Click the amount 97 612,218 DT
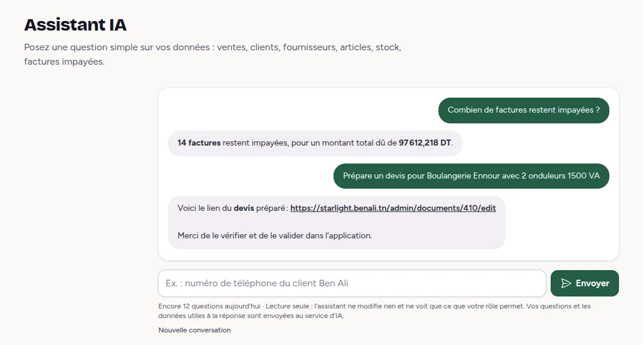 click(x=425, y=143)
